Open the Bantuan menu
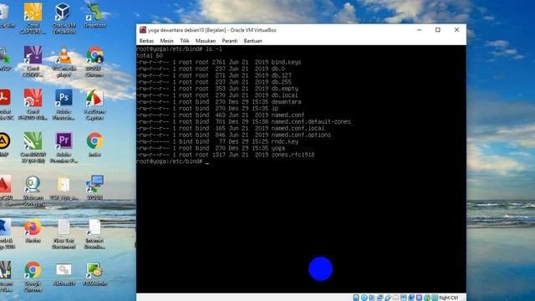The width and height of the screenshot is (535, 301). [252, 41]
